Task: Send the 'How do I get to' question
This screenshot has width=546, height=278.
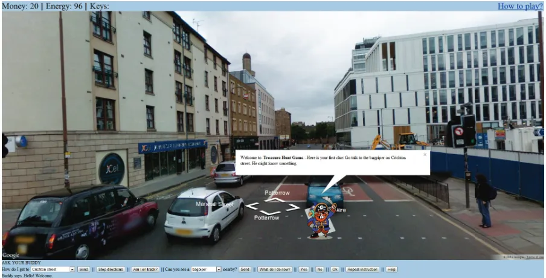Action: (x=83, y=270)
